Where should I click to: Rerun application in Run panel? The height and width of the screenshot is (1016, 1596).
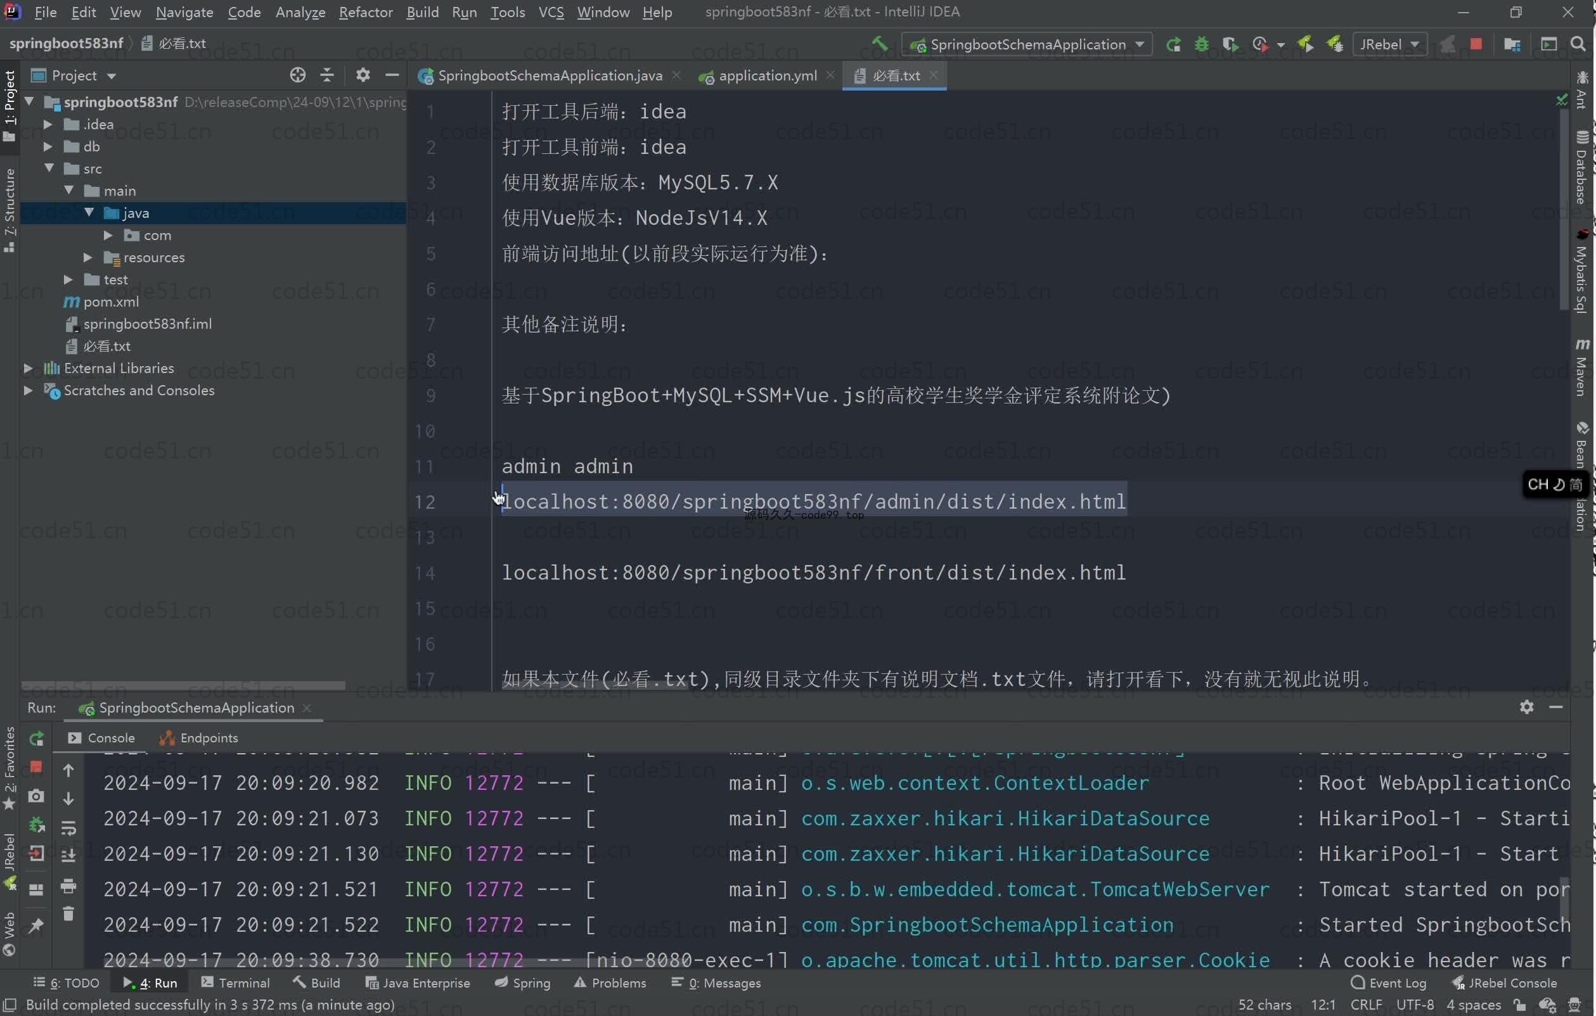point(37,739)
